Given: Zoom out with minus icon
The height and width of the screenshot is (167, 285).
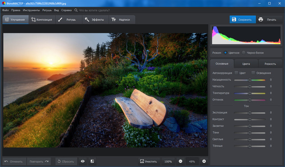Looking at the screenshot, I should coord(180,161).
